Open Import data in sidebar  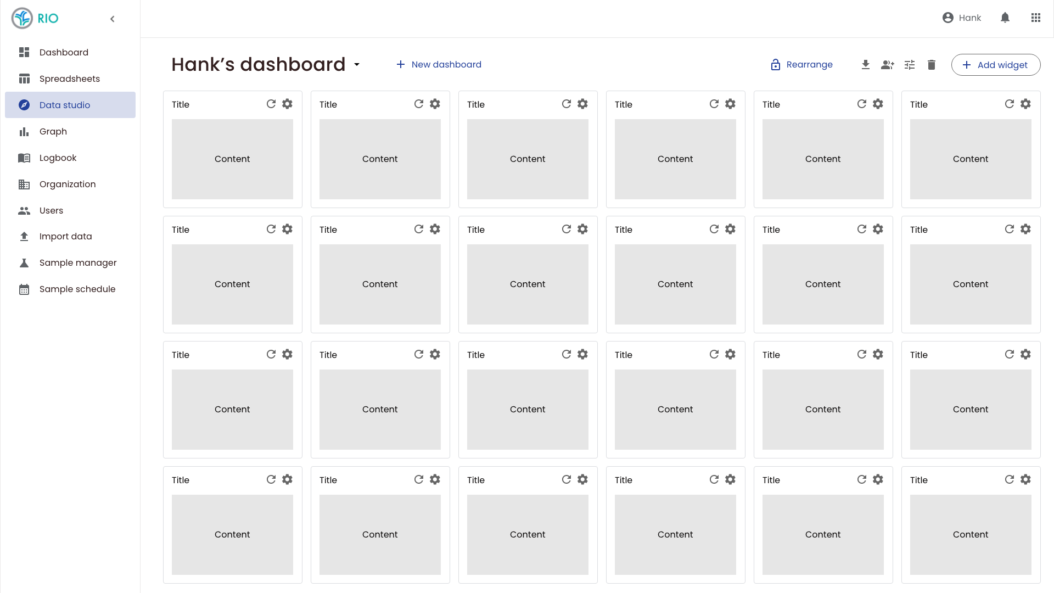65,236
